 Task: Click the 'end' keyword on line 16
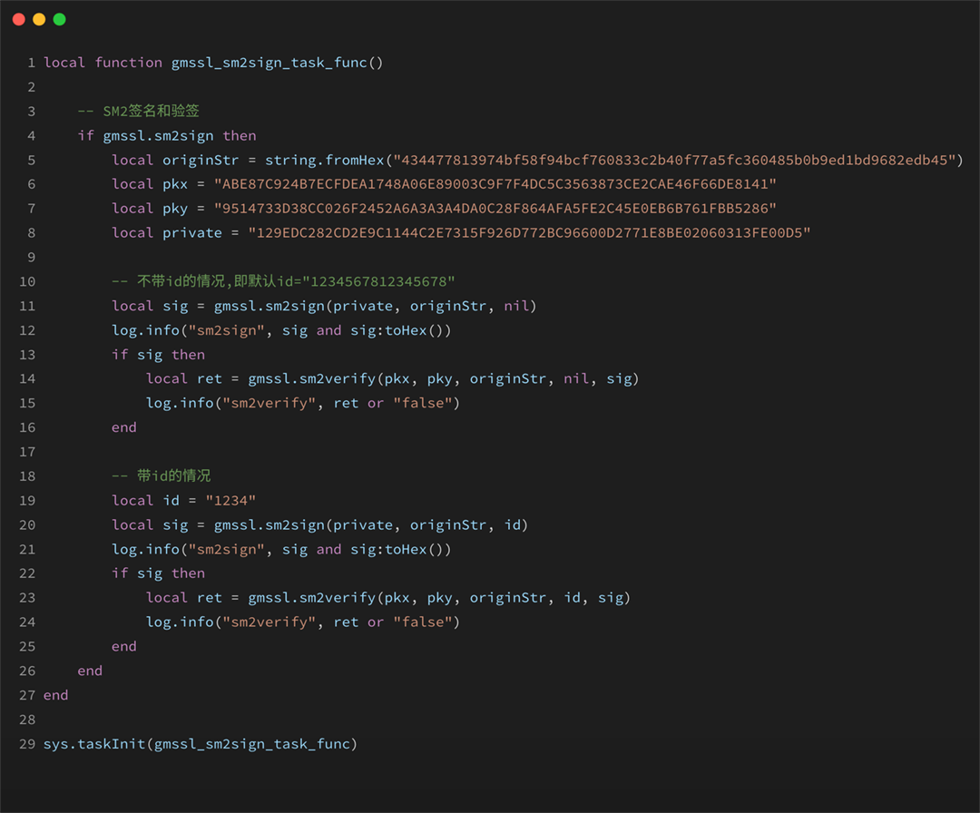[123, 427]
